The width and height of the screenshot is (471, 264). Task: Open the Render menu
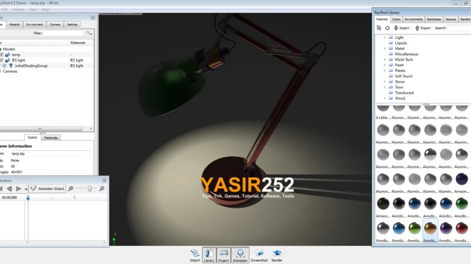(x=18, y=10)
